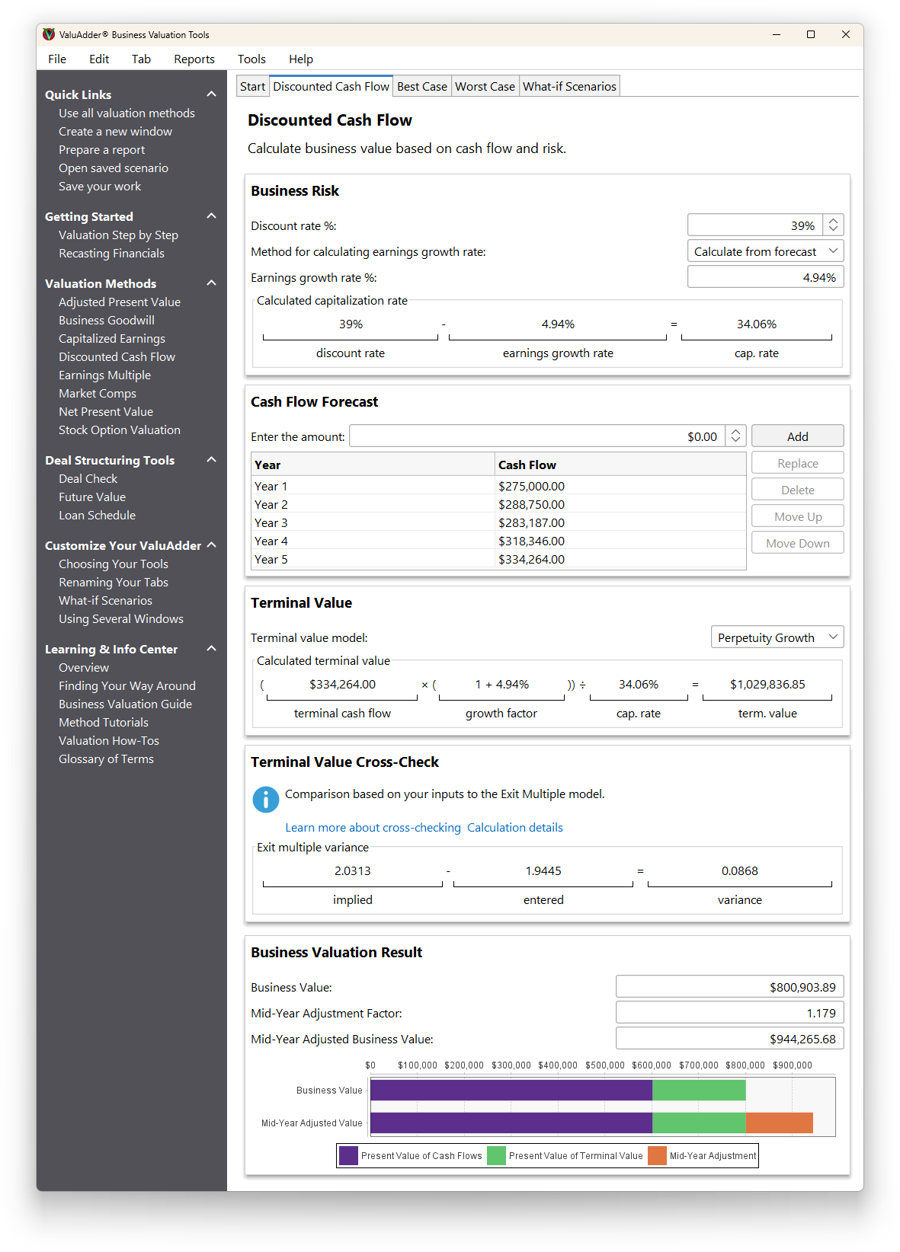This screenshot has height=1252, width=900.
Task: Open the Calculation details link
Action: (x=515, y=828)
